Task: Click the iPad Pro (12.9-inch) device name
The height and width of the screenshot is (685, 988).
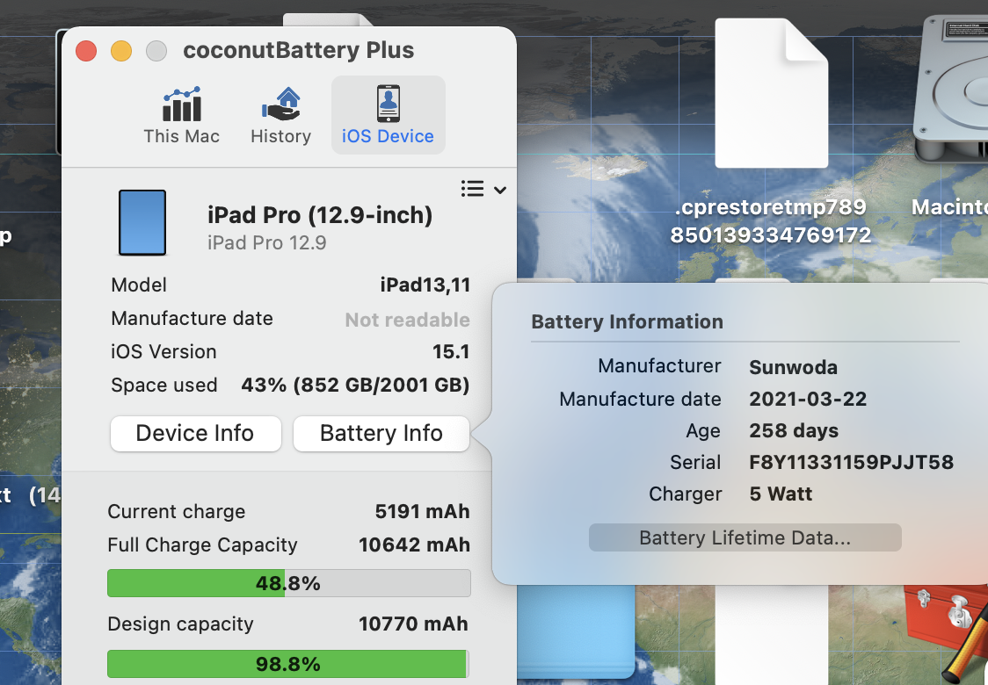Action: point(320,215)
